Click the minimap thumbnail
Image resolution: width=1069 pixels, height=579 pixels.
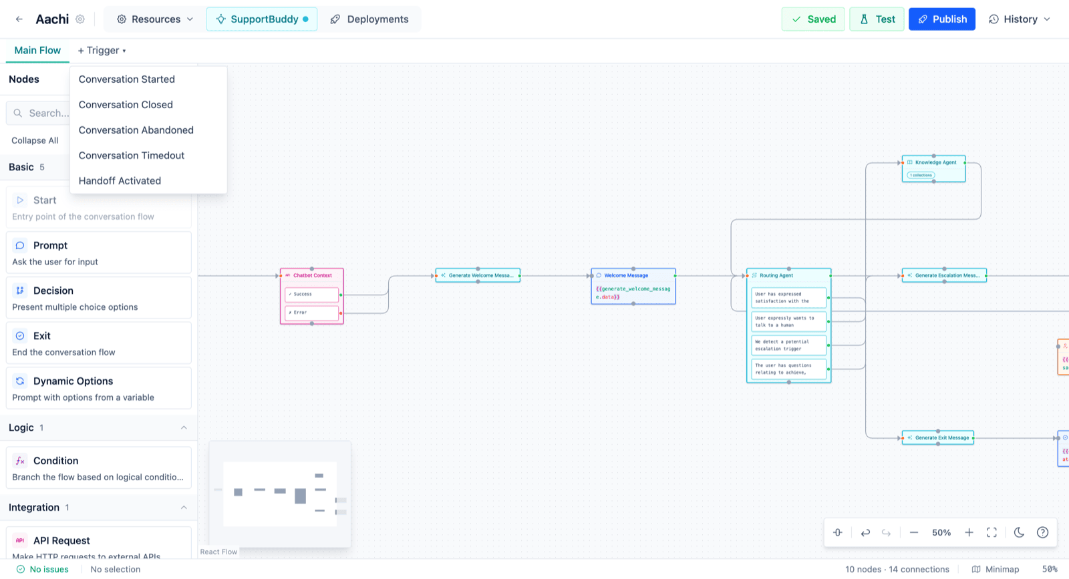click(280, 494)
